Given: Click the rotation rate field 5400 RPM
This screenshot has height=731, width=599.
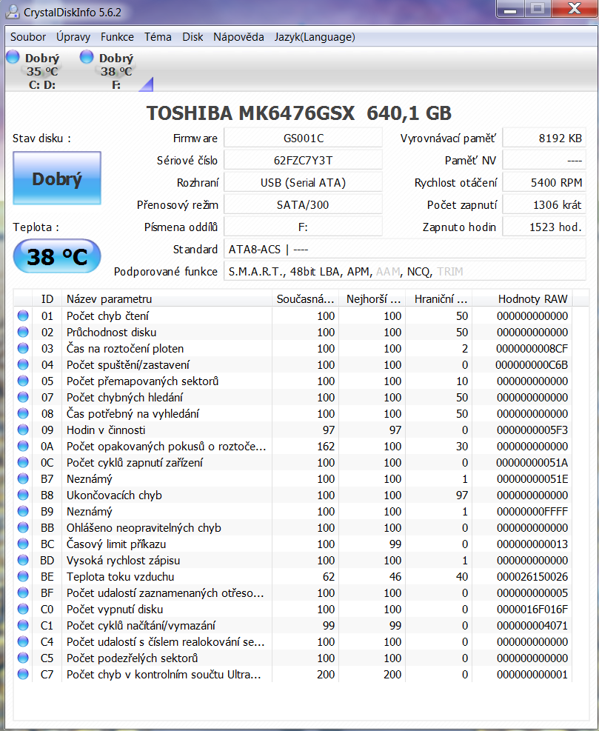Looking at the screenshot, I should 544,183.
